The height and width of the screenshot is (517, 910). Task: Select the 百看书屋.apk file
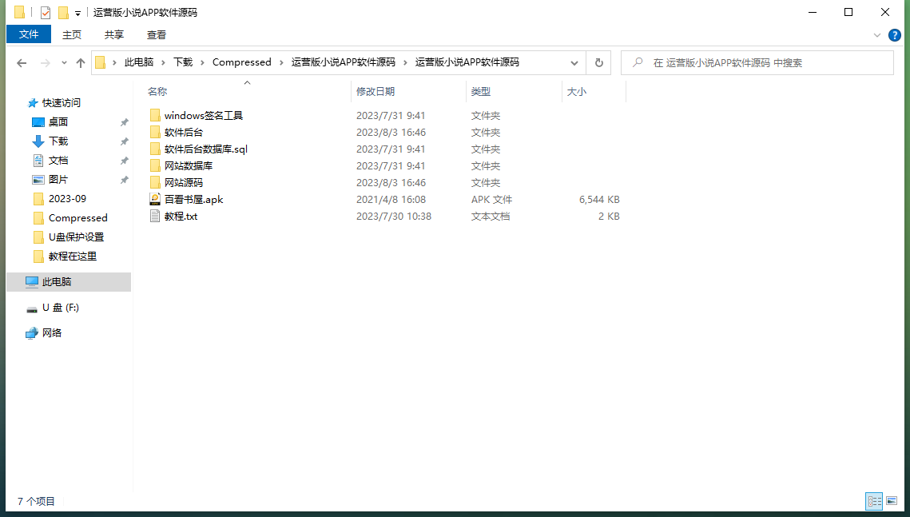(x=193, y=200)
